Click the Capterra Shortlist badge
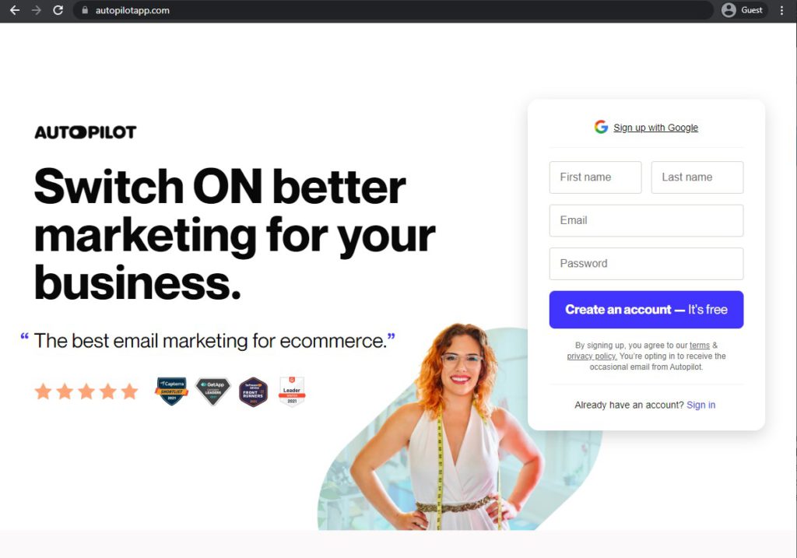 tap(172, 391)
